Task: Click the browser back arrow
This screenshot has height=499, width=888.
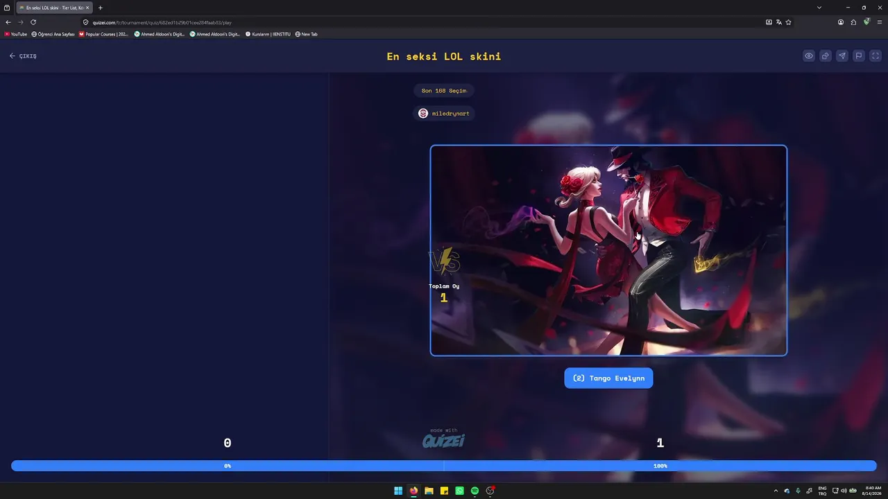Action: click(8, 22)
